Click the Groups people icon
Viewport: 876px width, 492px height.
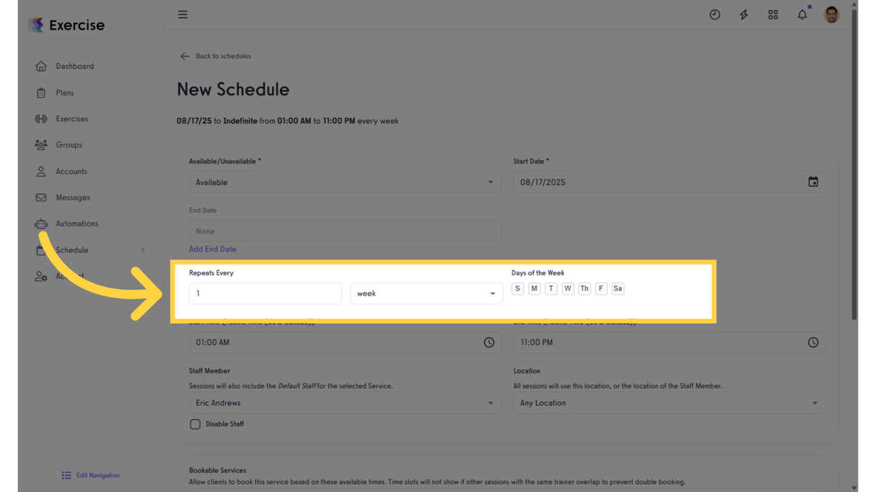coord(41,145)
